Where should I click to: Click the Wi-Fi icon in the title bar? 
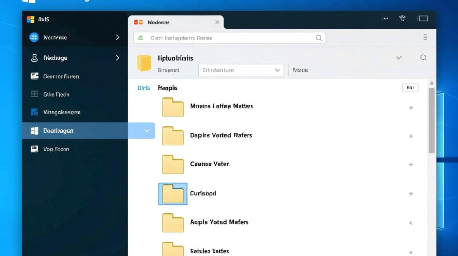pyautogui.click(x=402, y=19)
